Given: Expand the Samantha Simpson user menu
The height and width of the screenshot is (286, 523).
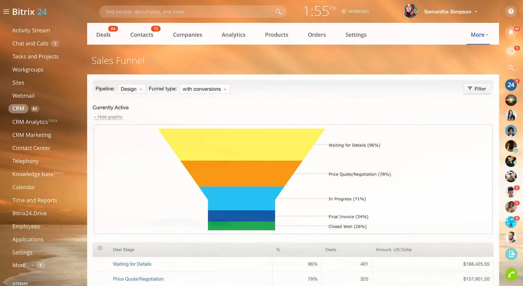Looking at the screenshot, I should tap(450, 12).
